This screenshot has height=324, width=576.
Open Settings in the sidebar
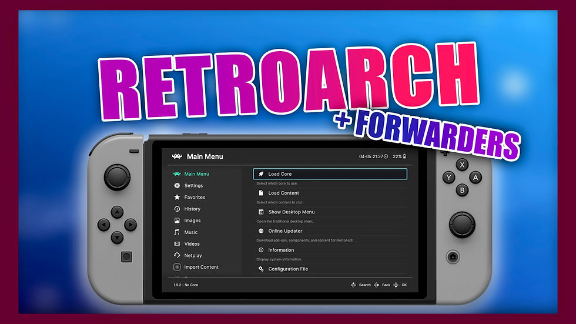[x=193, y=185]
